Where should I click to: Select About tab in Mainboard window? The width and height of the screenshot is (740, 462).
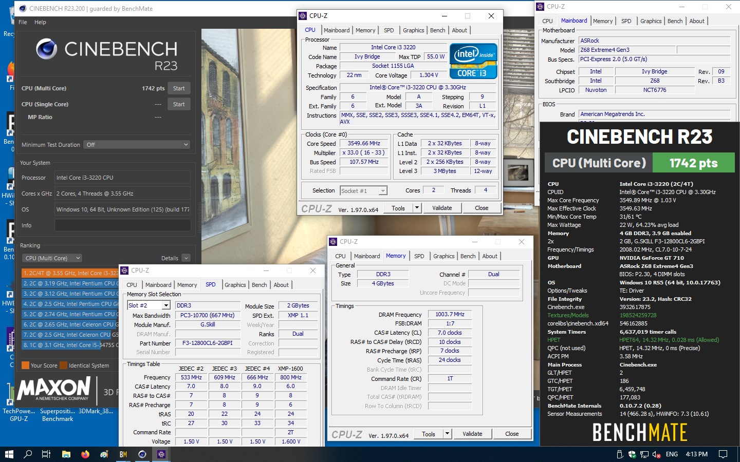tap(697, 21)
